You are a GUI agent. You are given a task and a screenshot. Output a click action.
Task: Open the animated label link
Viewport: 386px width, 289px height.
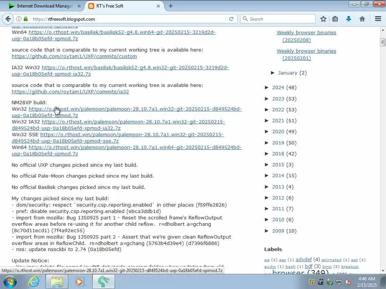tap(331, 260)
